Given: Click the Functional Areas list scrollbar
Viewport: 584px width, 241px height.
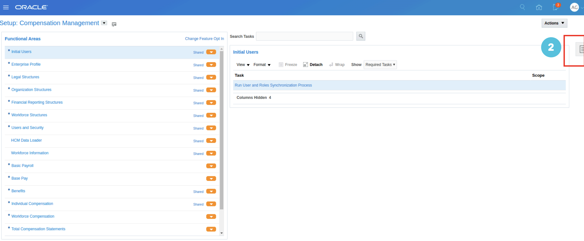Looking at the screenshot, I should (x=222, y=130).
